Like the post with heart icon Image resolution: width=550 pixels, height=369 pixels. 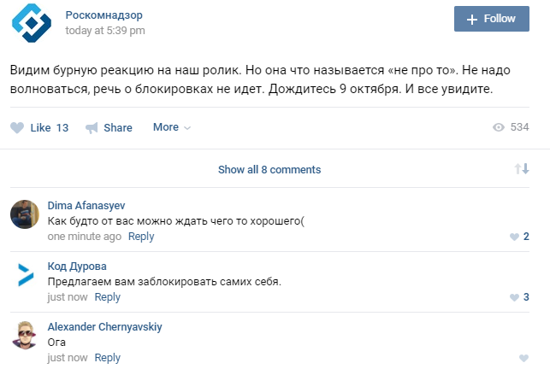click(x=17, y=128)
